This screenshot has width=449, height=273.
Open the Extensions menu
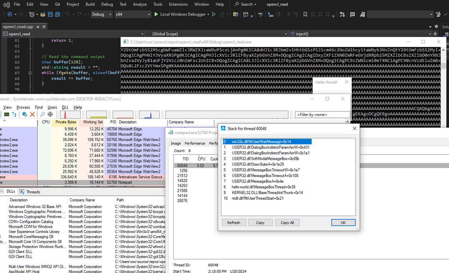(x=178, y=4)
